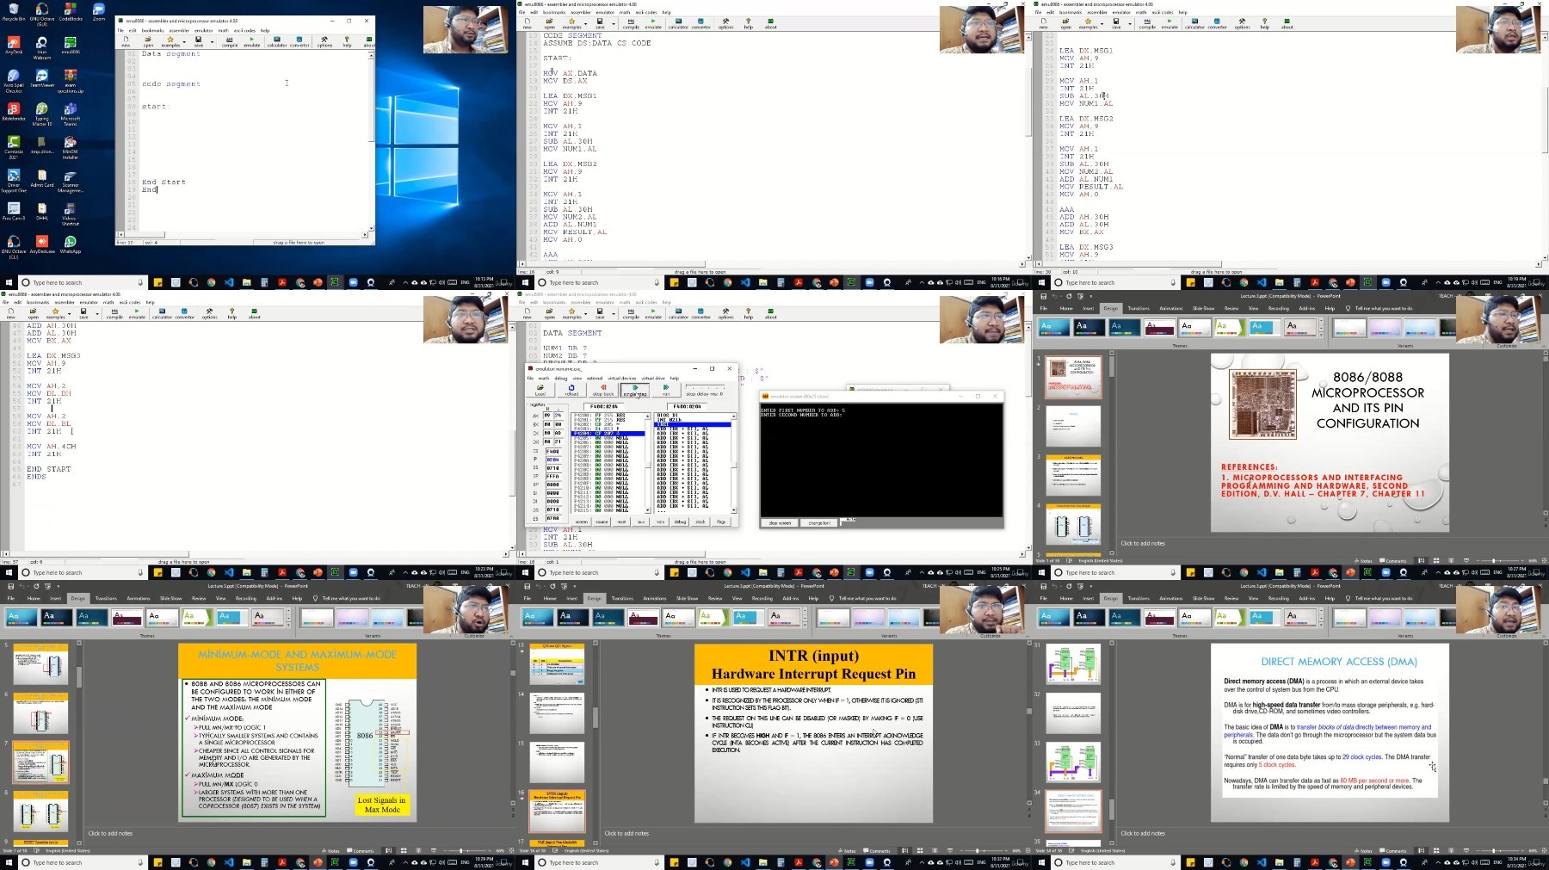Click the clear screen button

780,523
